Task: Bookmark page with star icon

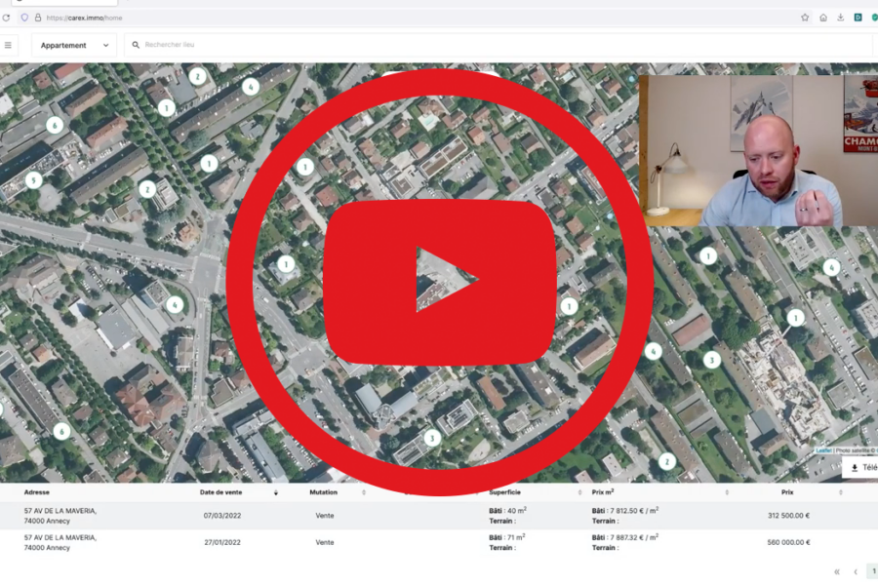Action: pos(805,18)
